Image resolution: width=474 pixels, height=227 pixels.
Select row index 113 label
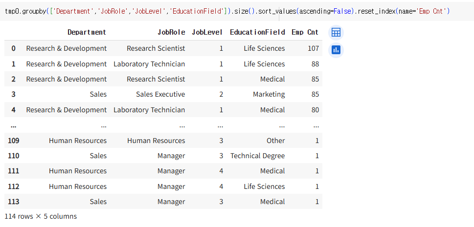point(13,202)
